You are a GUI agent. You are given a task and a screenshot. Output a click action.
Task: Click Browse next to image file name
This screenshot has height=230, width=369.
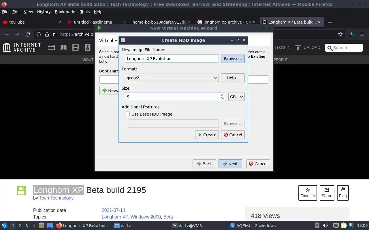233,59
